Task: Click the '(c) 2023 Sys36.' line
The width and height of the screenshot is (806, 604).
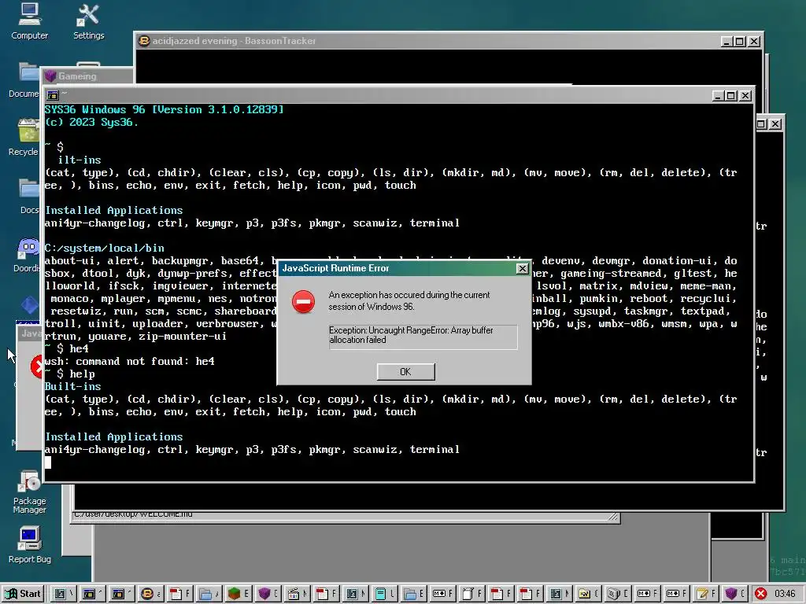Action: coord(91,122)
